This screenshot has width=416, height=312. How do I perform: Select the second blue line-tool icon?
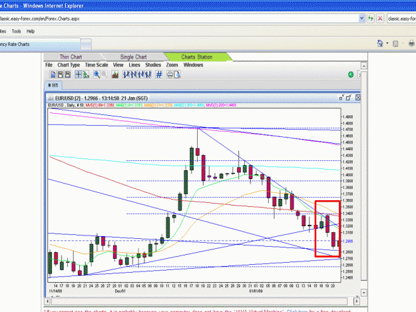tap(133, 75)
